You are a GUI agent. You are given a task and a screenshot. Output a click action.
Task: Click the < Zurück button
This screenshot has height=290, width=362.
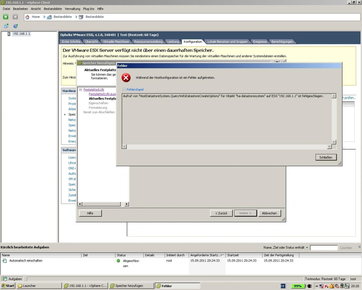tap(221, 213)
